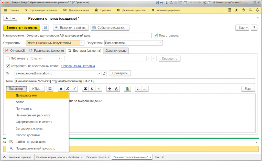Uncheck the Подготовлена checkbox
262x161 pixels.
tap(156, 35)
